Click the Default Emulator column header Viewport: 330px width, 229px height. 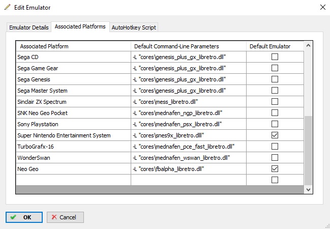(x=275, y=46)
